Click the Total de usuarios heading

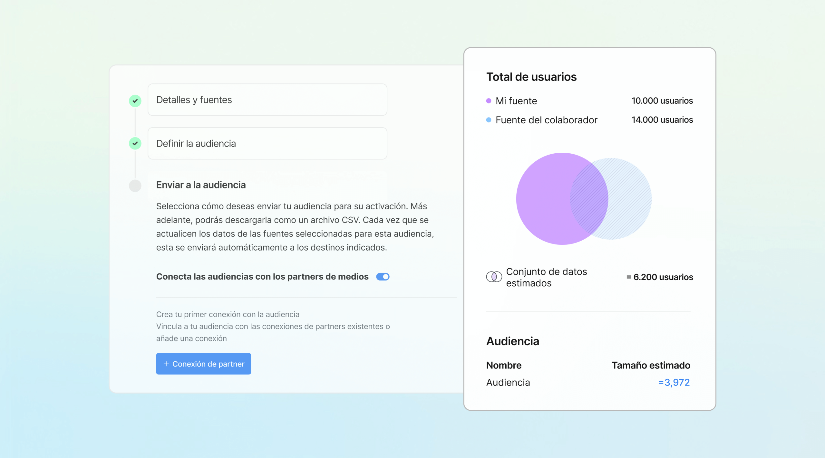pos(531,76)
